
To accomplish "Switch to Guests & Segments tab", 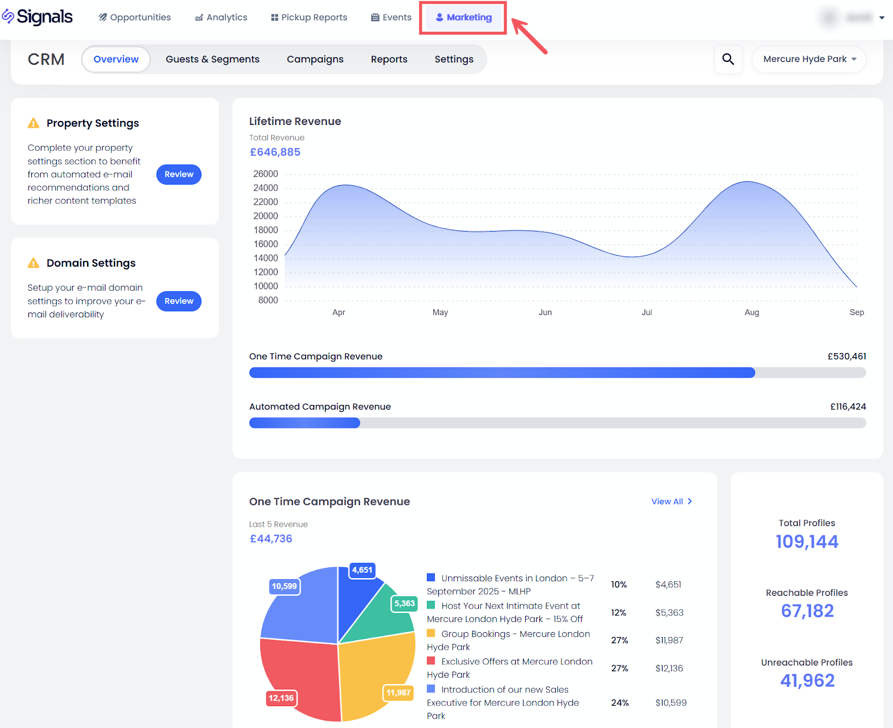I will point(212,59).
